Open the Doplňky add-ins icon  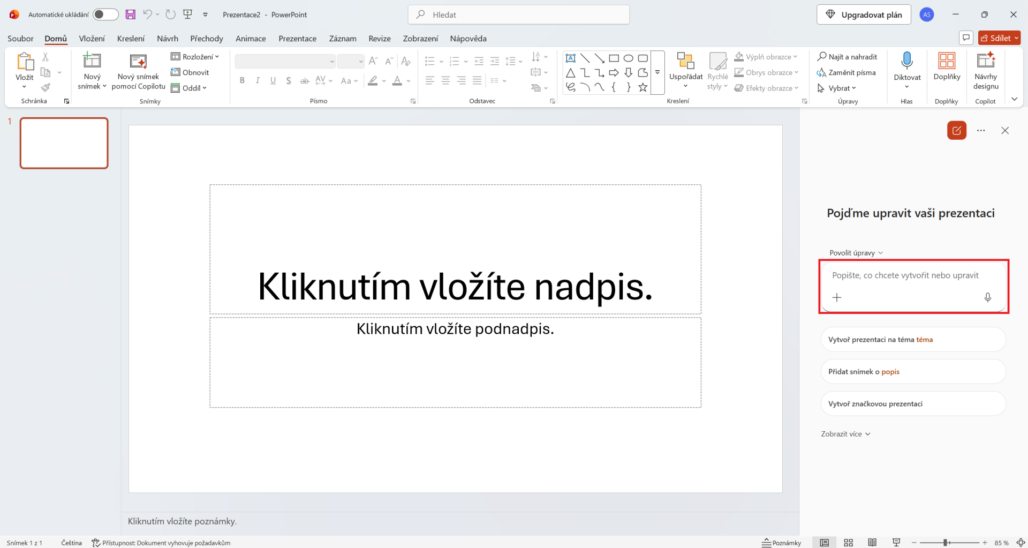(947, 61)
